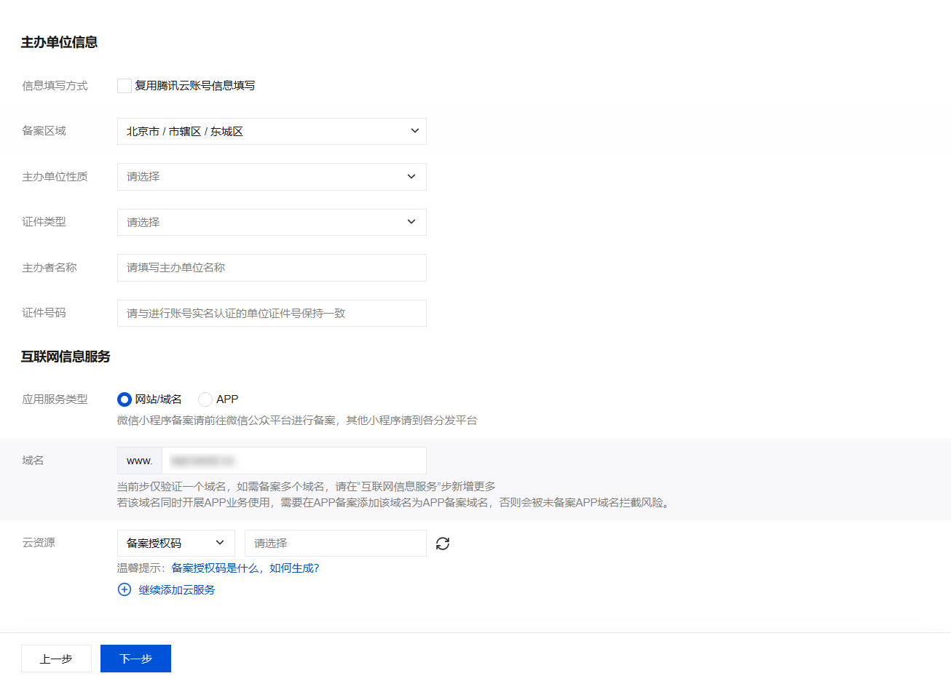
Task: Click the 继续添加云服务 text link
Action: point(177,590)
